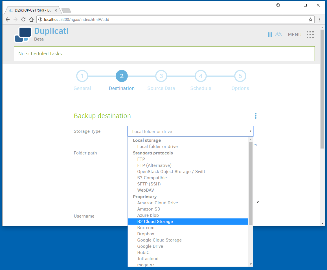Select step 2 Destination circle
This screenshot has height=270, width=327.
pos(122,76)
